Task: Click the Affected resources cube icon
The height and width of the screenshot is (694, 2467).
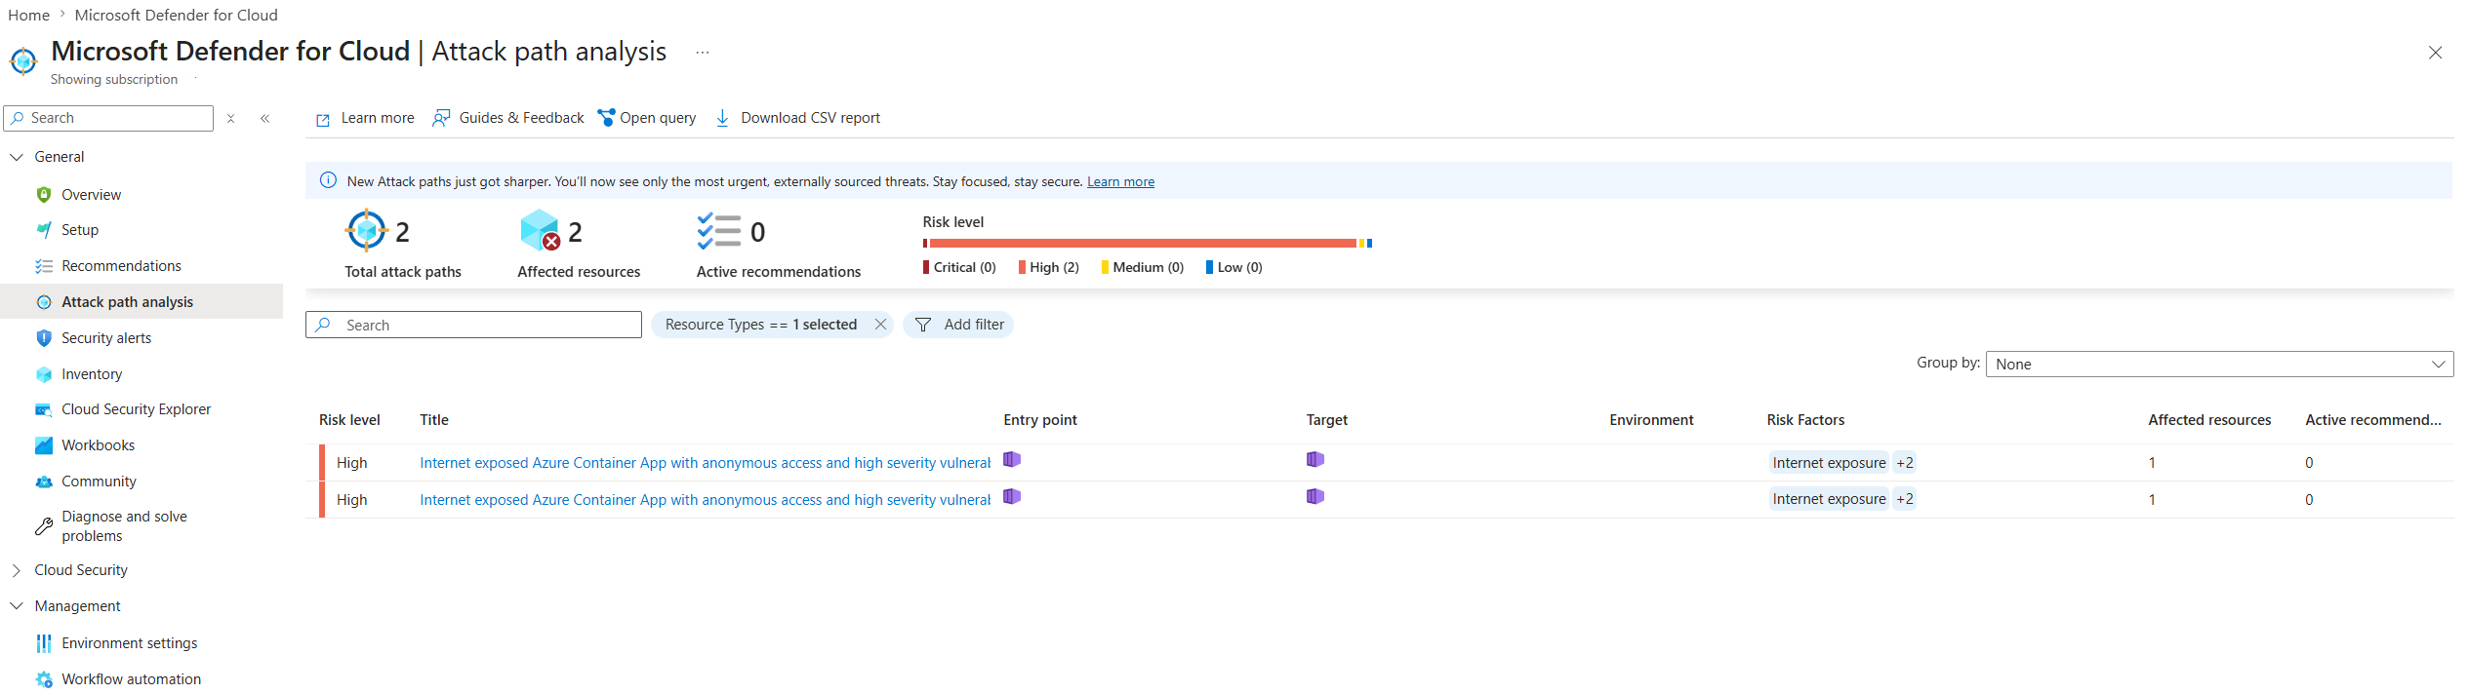Action: point(541,231)
